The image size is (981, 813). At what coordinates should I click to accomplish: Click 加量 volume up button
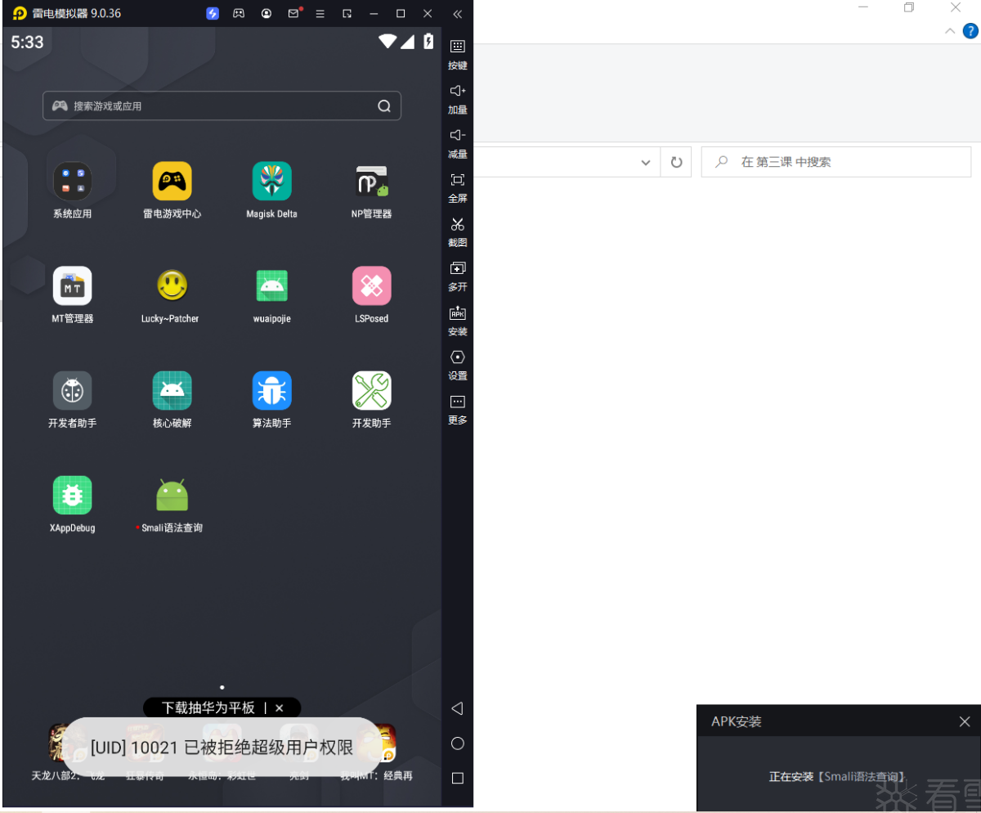click(x=458, y=99)
